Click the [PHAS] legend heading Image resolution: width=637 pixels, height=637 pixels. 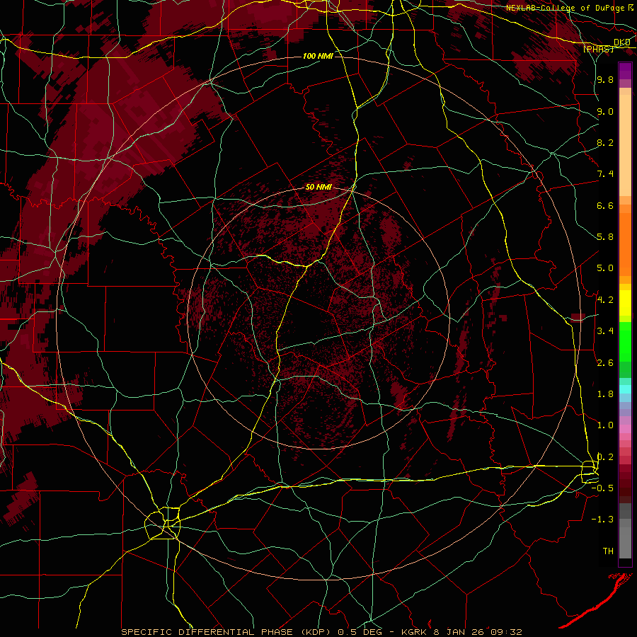pyautogui.click(x=598, y=49)
